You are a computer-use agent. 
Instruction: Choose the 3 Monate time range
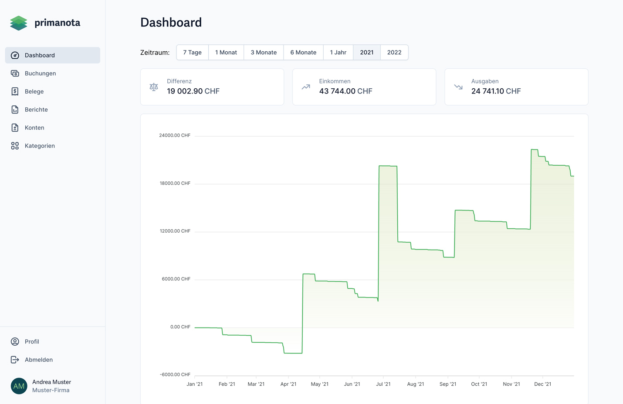[264, 53]
